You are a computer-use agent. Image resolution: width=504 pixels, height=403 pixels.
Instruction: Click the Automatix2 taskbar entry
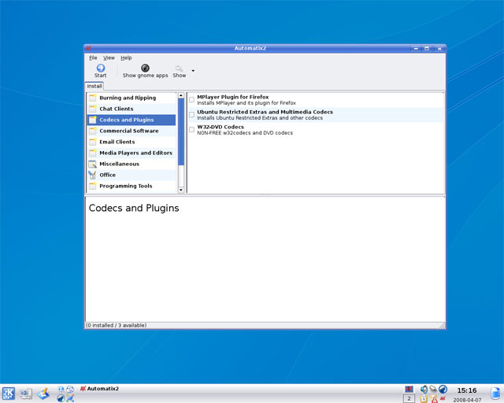pyautogui.click(x=100, y=389)
